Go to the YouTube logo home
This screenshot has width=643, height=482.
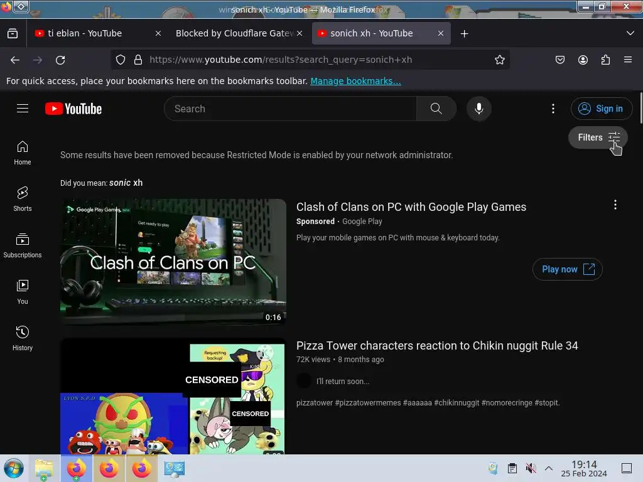(x=73, y=109)
